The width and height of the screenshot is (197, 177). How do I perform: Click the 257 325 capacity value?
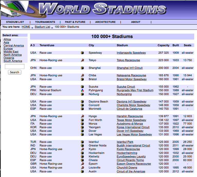click(164, 53)
